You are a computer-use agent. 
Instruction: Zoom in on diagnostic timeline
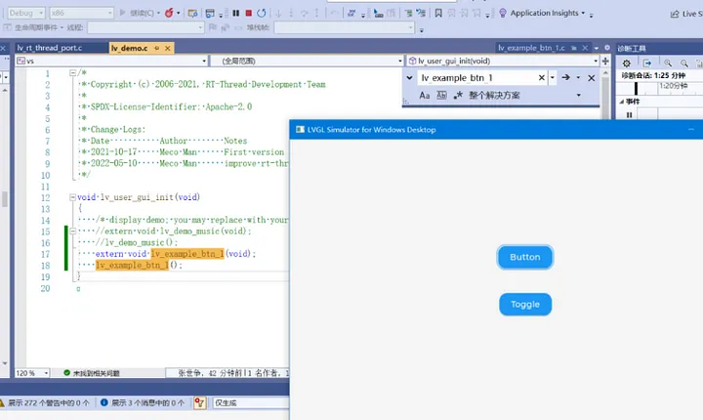(x=668, y=63)
